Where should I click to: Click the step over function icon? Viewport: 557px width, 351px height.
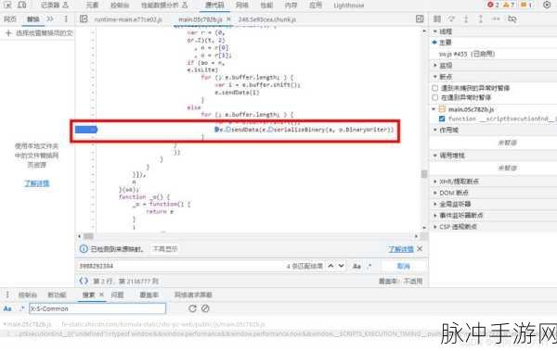coord(451,19)
